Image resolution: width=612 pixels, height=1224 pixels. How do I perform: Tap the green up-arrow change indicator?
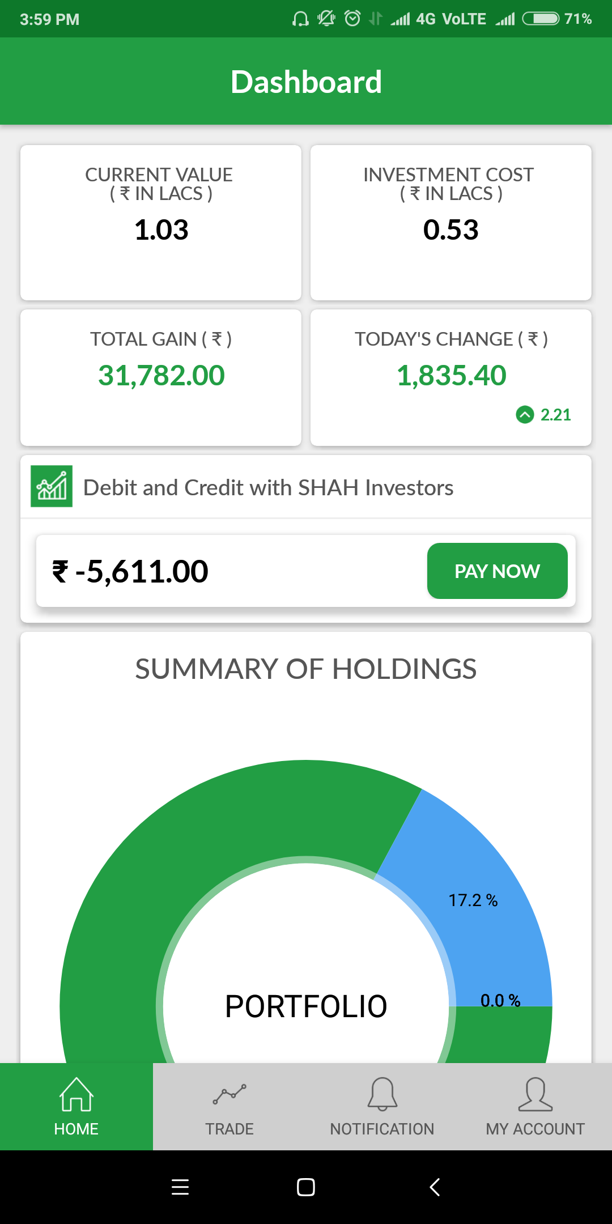pyautogui.click(x=525, y=415)
